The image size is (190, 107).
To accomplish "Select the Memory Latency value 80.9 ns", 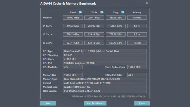I will [137, 18].
